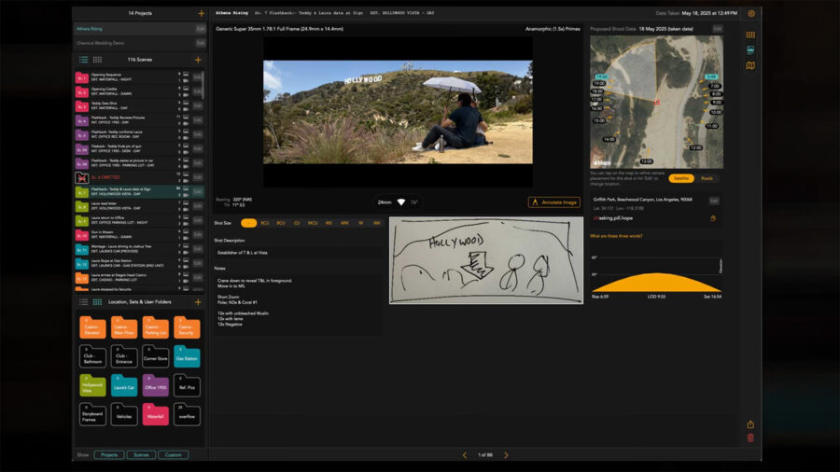Click the 'What are these three words?' link
This screenshot has height=472, width=840.
click(616, 236)
